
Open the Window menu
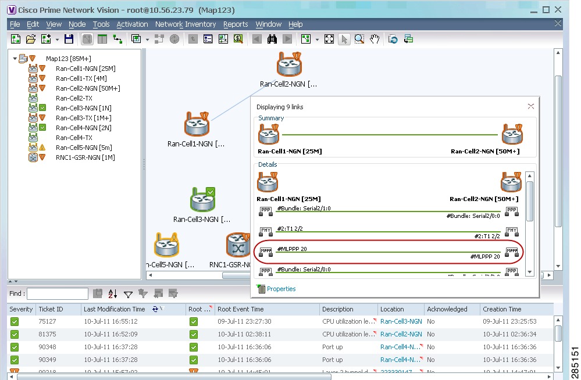268,24
